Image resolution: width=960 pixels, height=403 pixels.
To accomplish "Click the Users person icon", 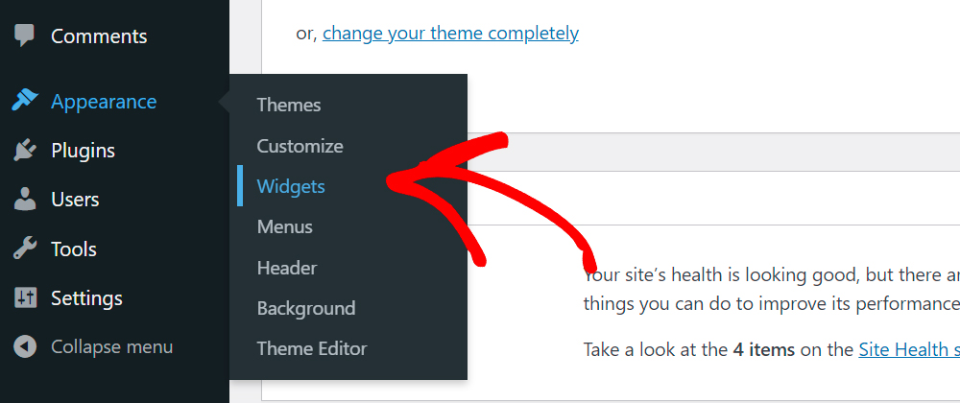I will (25, 200).
